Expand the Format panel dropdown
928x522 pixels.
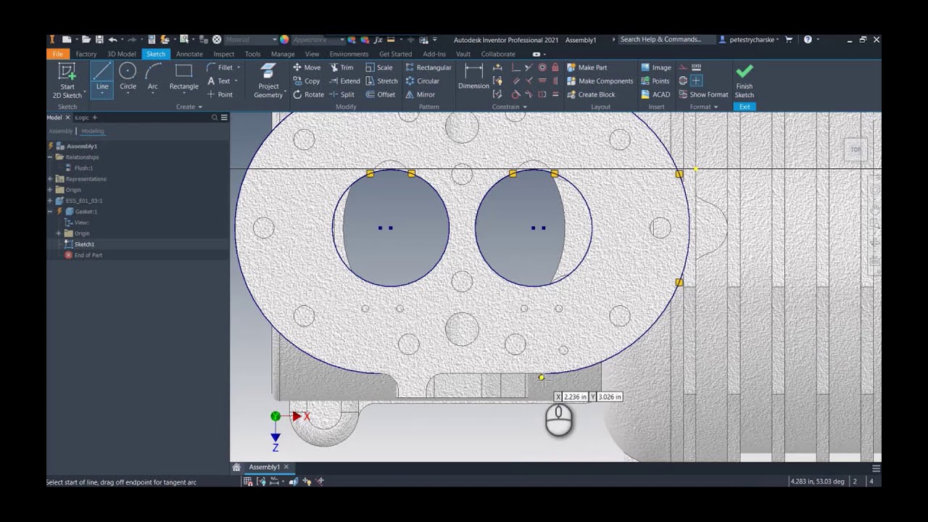(703, 107)
